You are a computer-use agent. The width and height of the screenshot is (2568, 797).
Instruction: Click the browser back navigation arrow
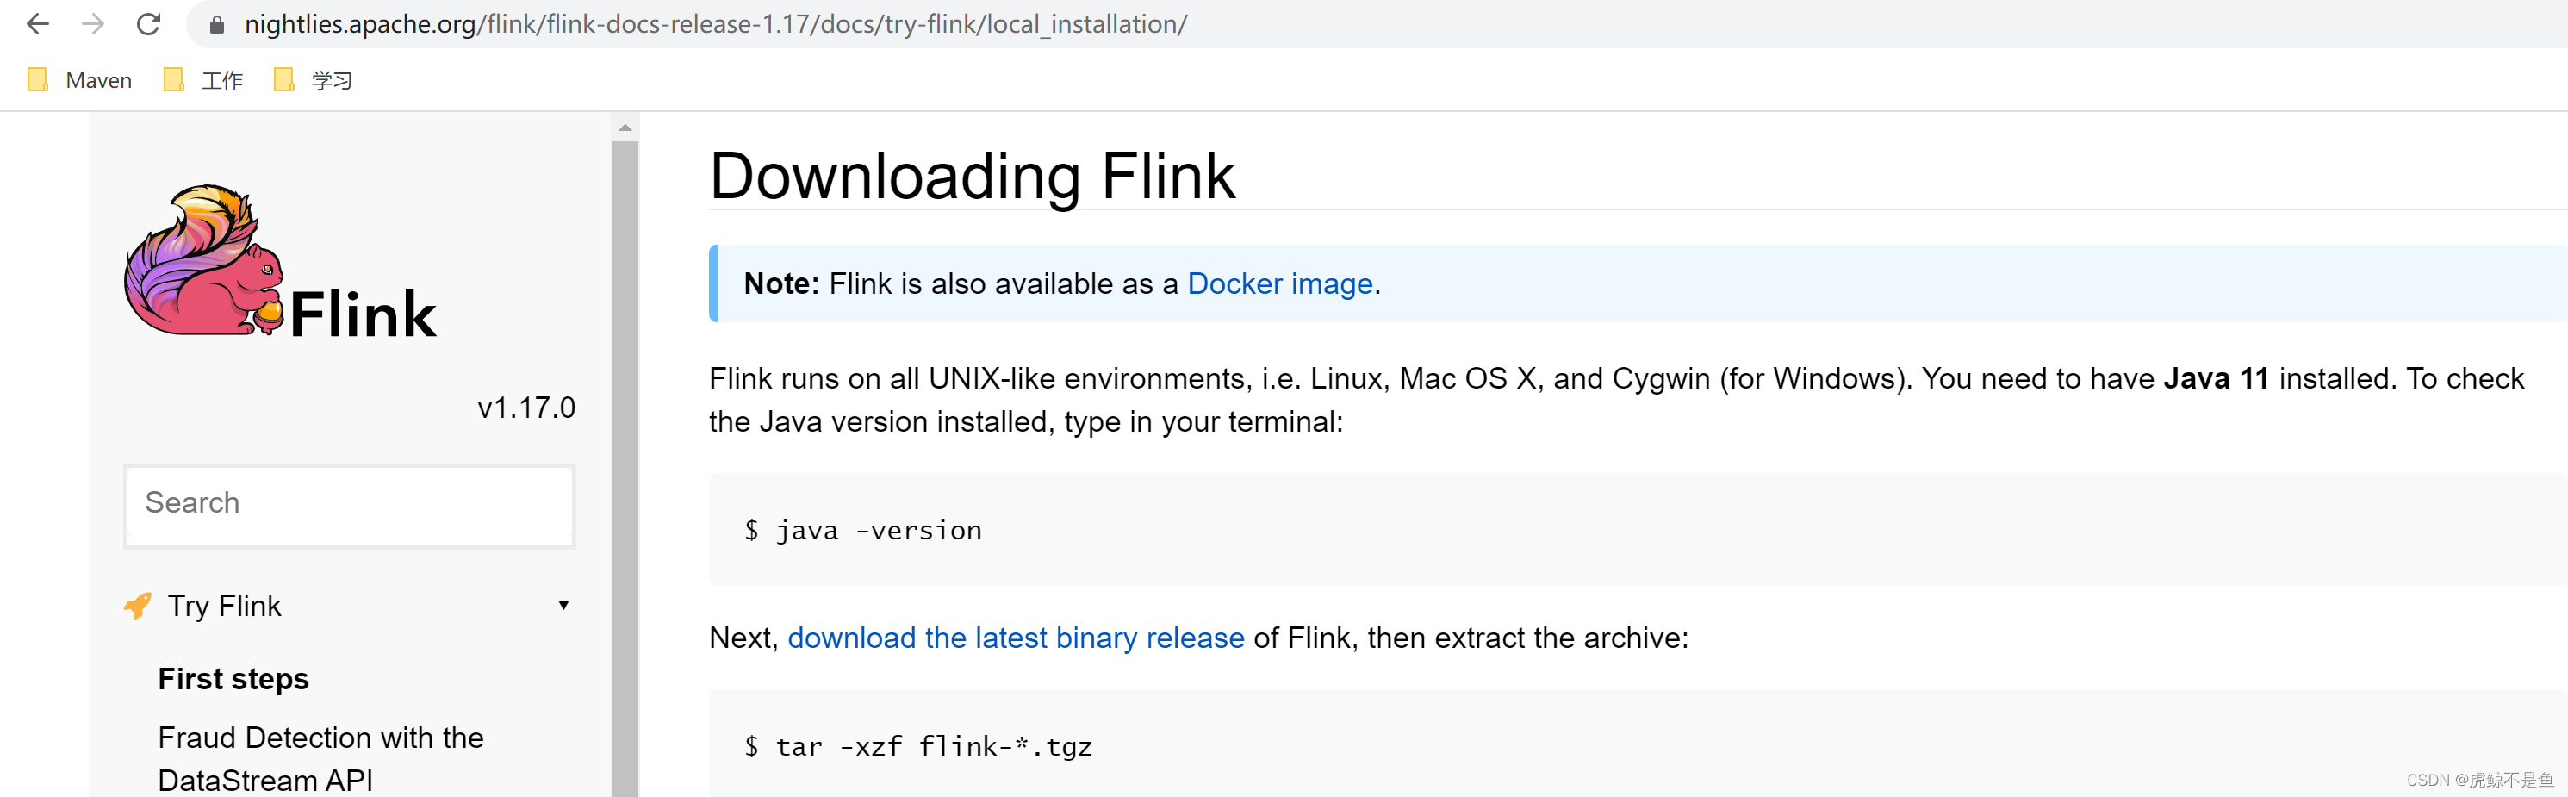37,24
